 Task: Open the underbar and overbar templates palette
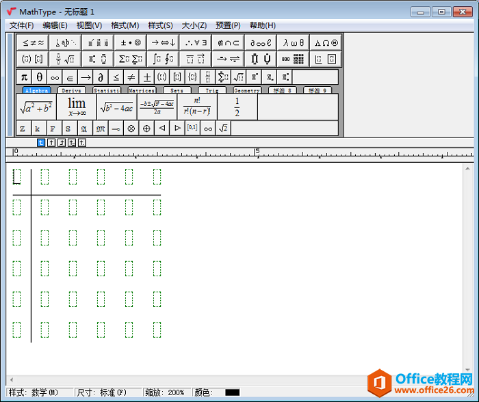(x=196, y=59)
